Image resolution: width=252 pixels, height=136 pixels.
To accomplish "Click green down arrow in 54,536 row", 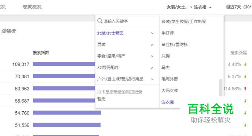I will [245, 125].
